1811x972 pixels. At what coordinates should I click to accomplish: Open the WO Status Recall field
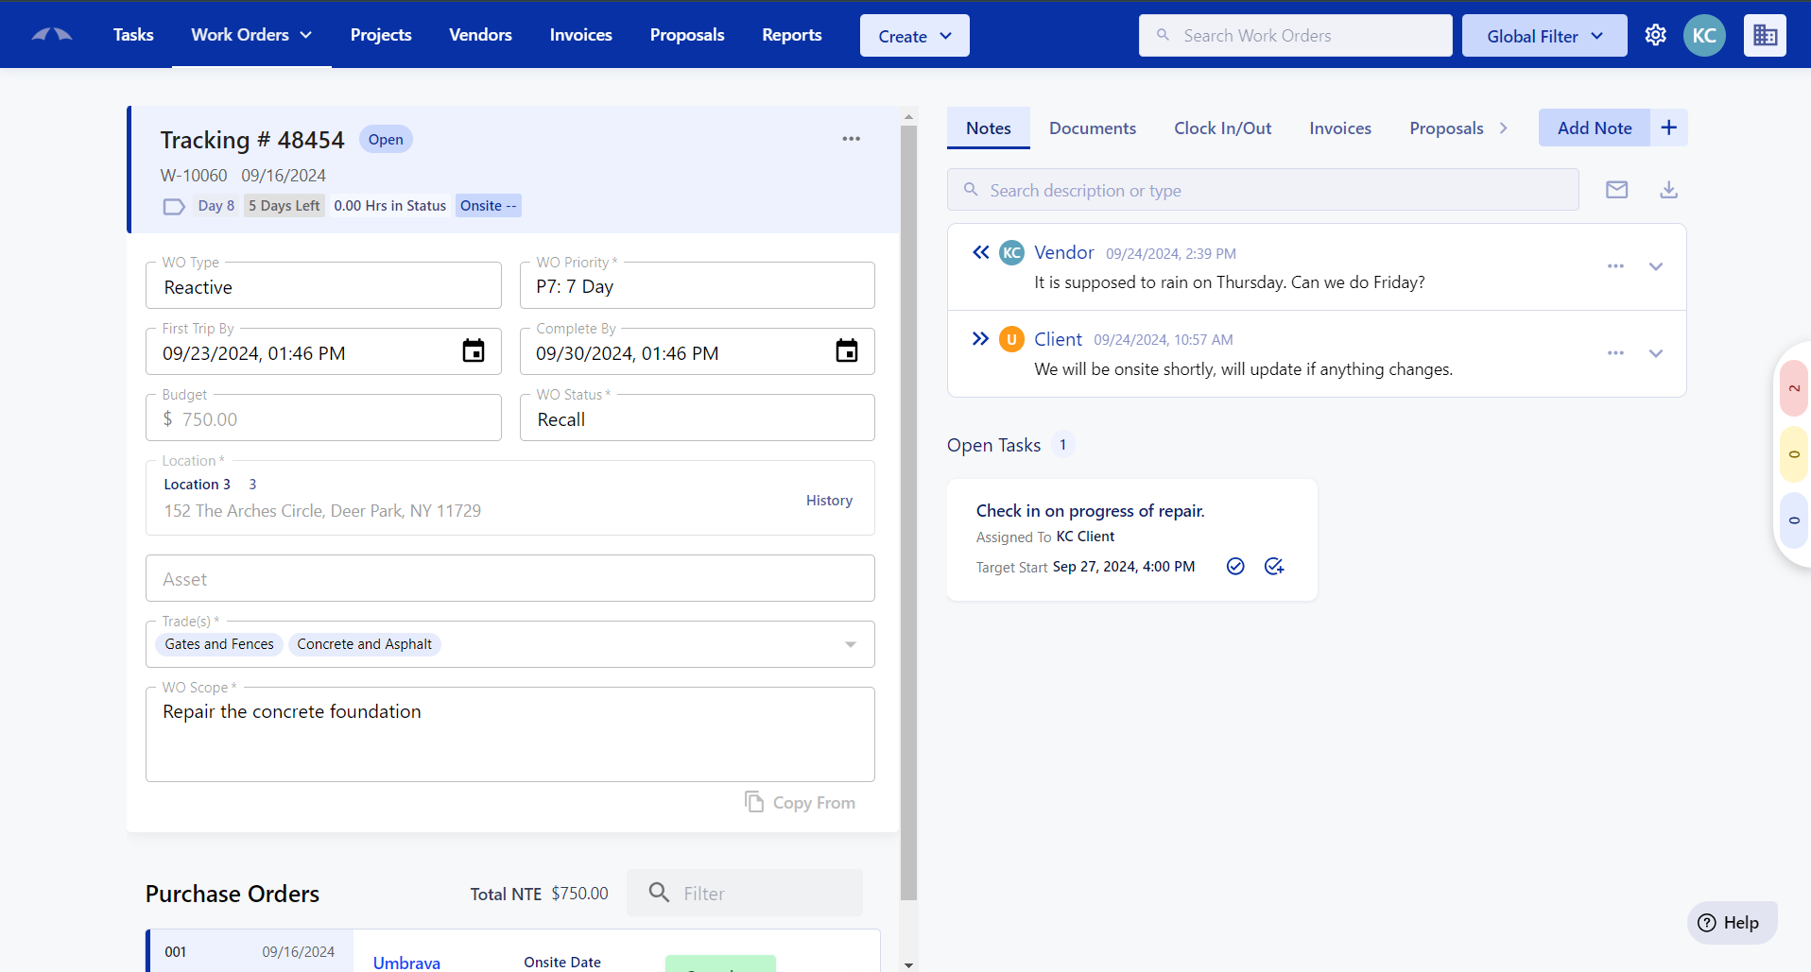coord(697,418)
